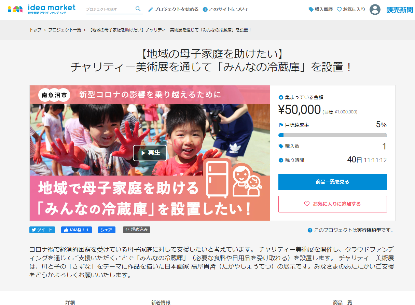Open the 新着情報 tab
The height and width of the screenshot is (305, 415).
pyautogui.click(x=161, y=302)
